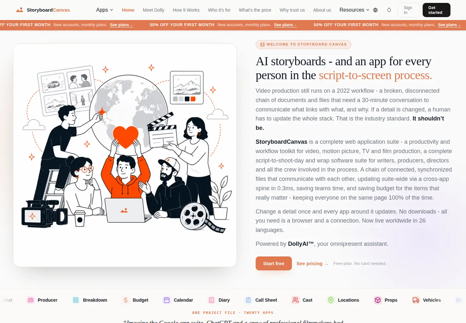Toggle the theme droplet icon

click(389, 10)
